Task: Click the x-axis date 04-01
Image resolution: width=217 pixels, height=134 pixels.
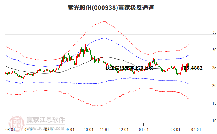Action: [196, 130]
